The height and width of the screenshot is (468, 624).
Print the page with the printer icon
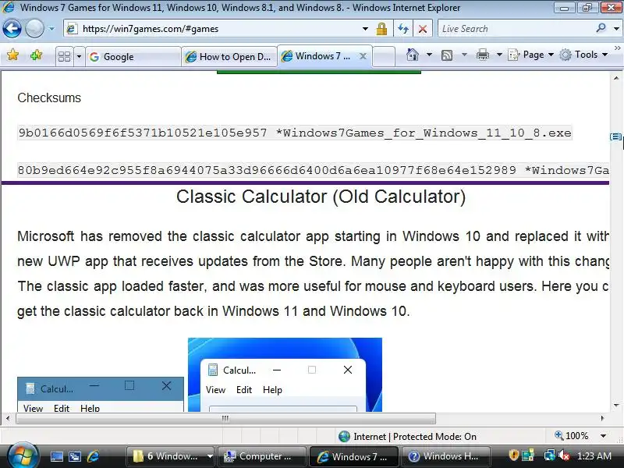[482, 55]
